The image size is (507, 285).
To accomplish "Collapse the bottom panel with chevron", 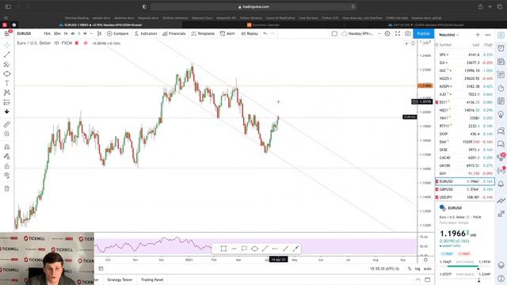I will click(x=418, y=279).
